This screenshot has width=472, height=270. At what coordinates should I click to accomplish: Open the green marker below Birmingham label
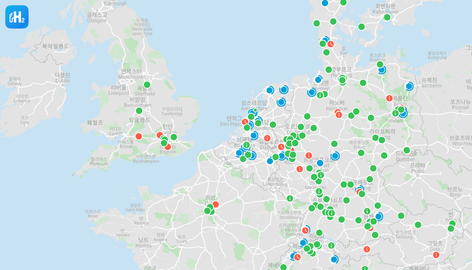coord(139,110)
